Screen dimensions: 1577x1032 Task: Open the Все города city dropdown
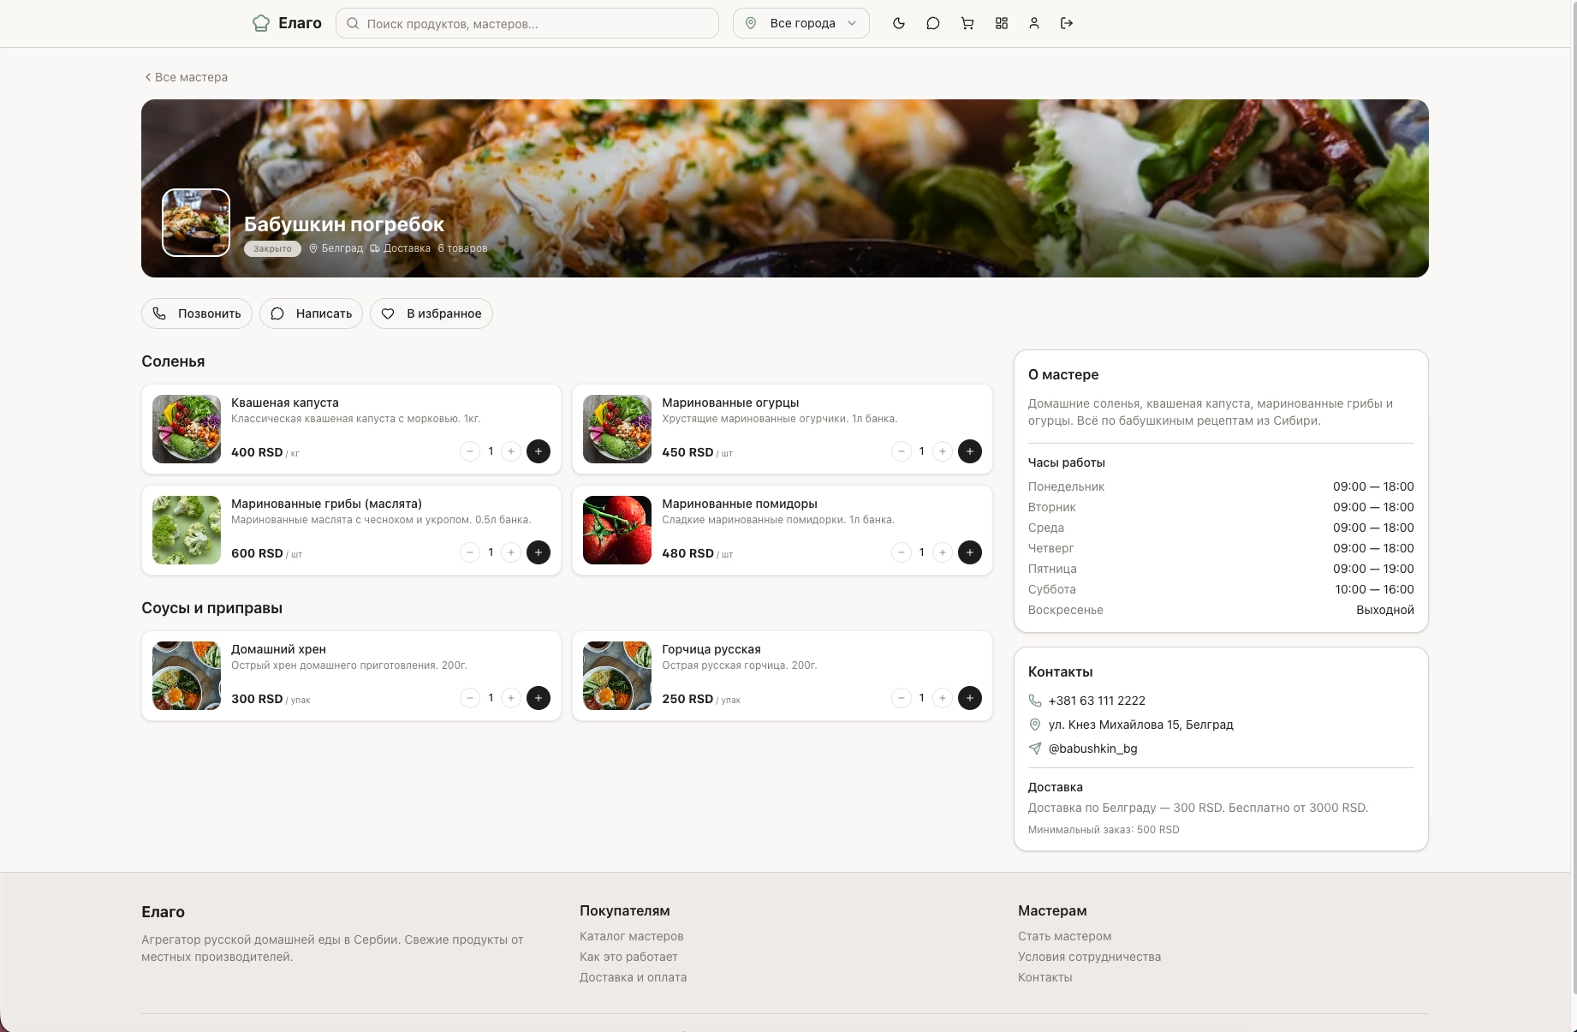click(801, 23)
